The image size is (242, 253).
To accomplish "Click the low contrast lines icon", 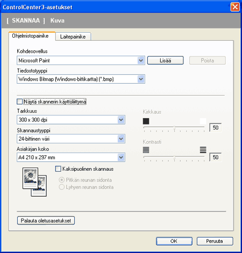I will click(146, 150).
